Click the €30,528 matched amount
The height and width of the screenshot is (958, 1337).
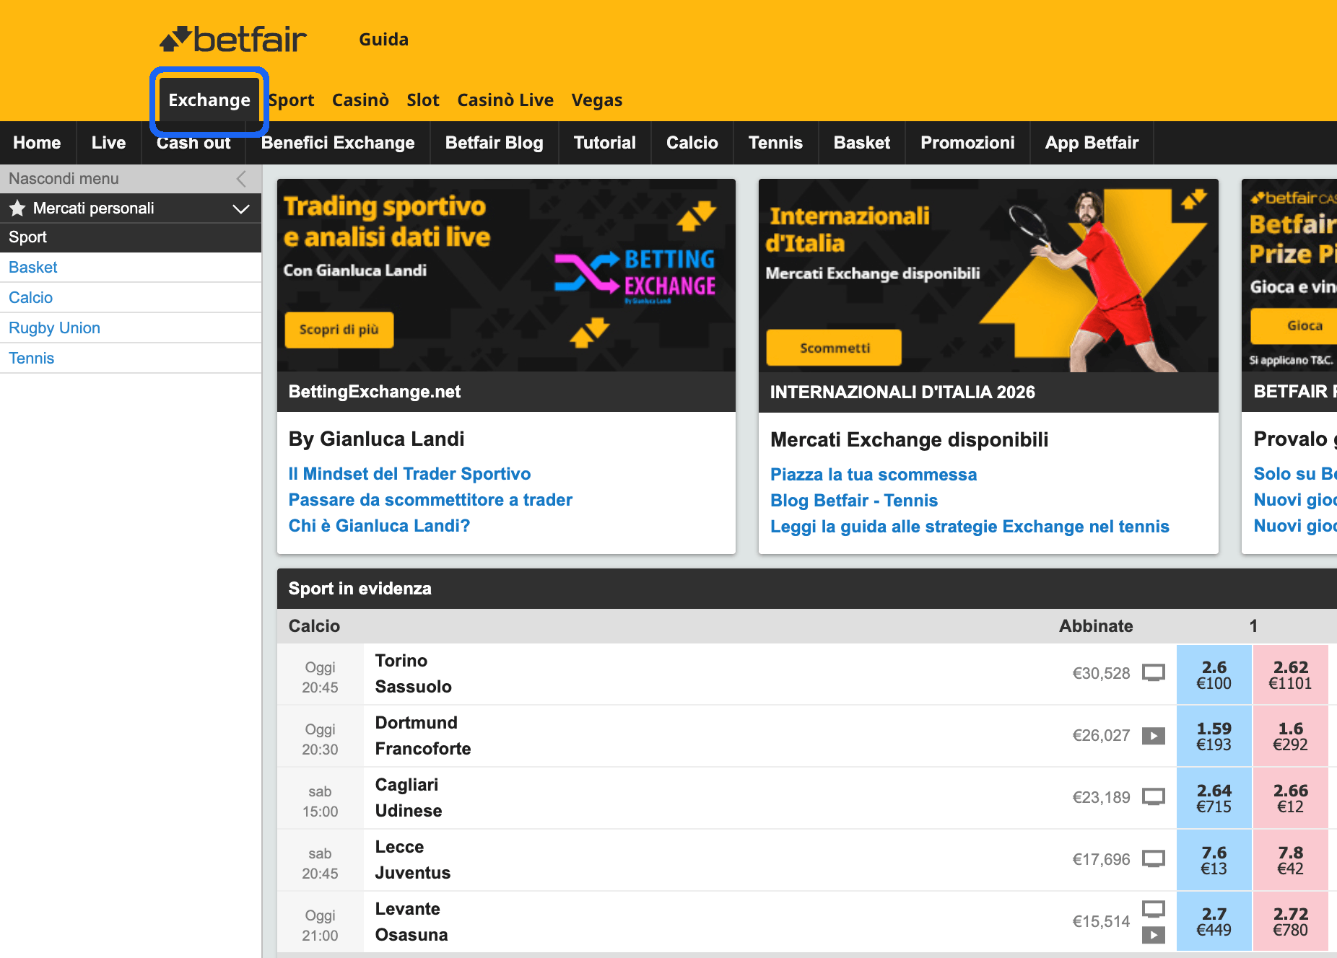click(x=1101, y=674)
